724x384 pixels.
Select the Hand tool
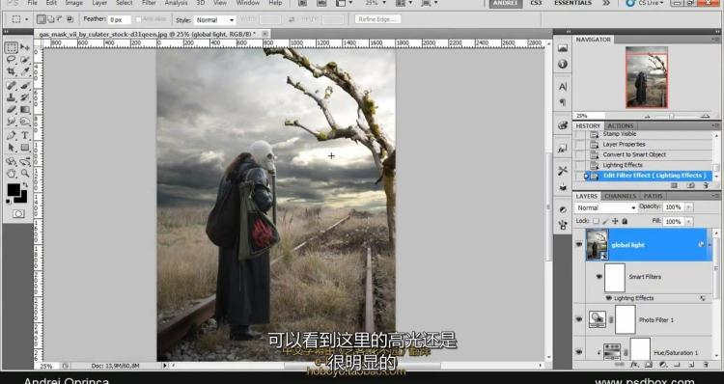11,174
